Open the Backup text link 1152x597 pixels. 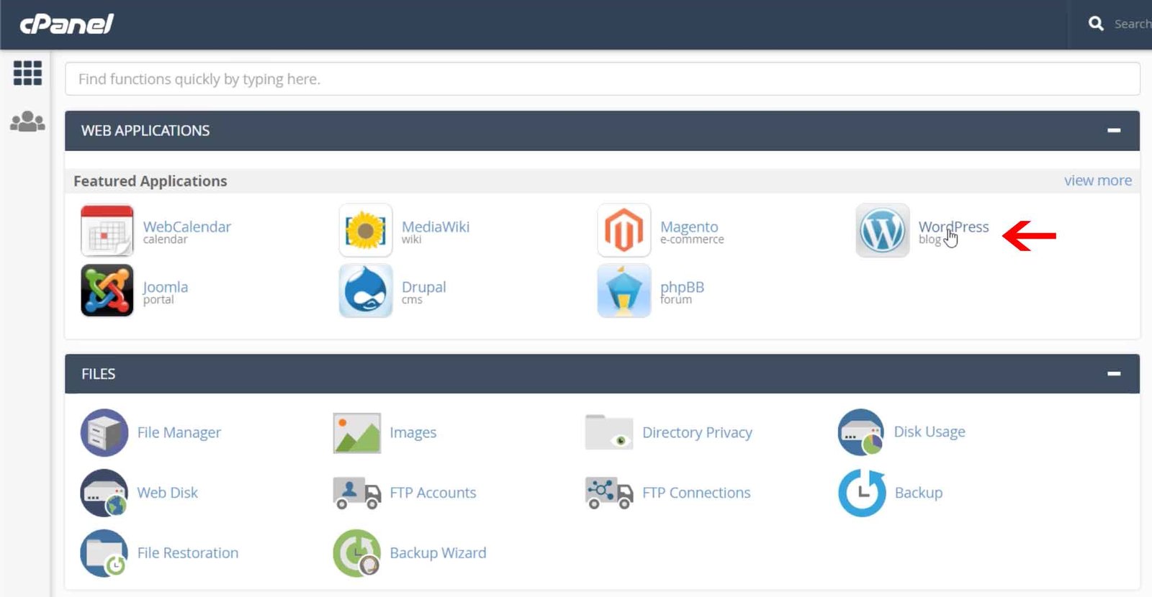[919, 493]
